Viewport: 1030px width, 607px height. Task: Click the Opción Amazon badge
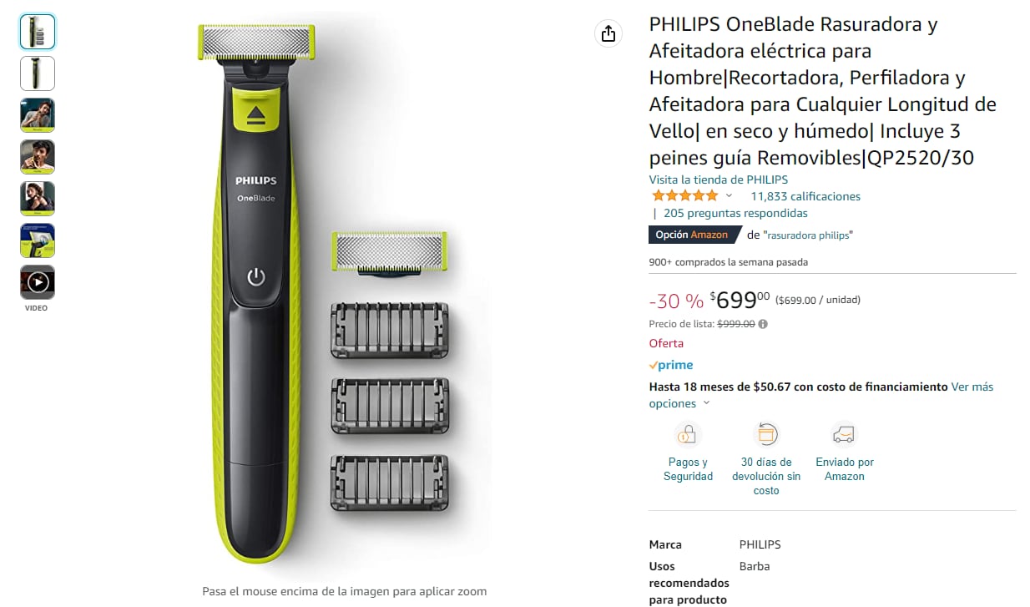691,235
